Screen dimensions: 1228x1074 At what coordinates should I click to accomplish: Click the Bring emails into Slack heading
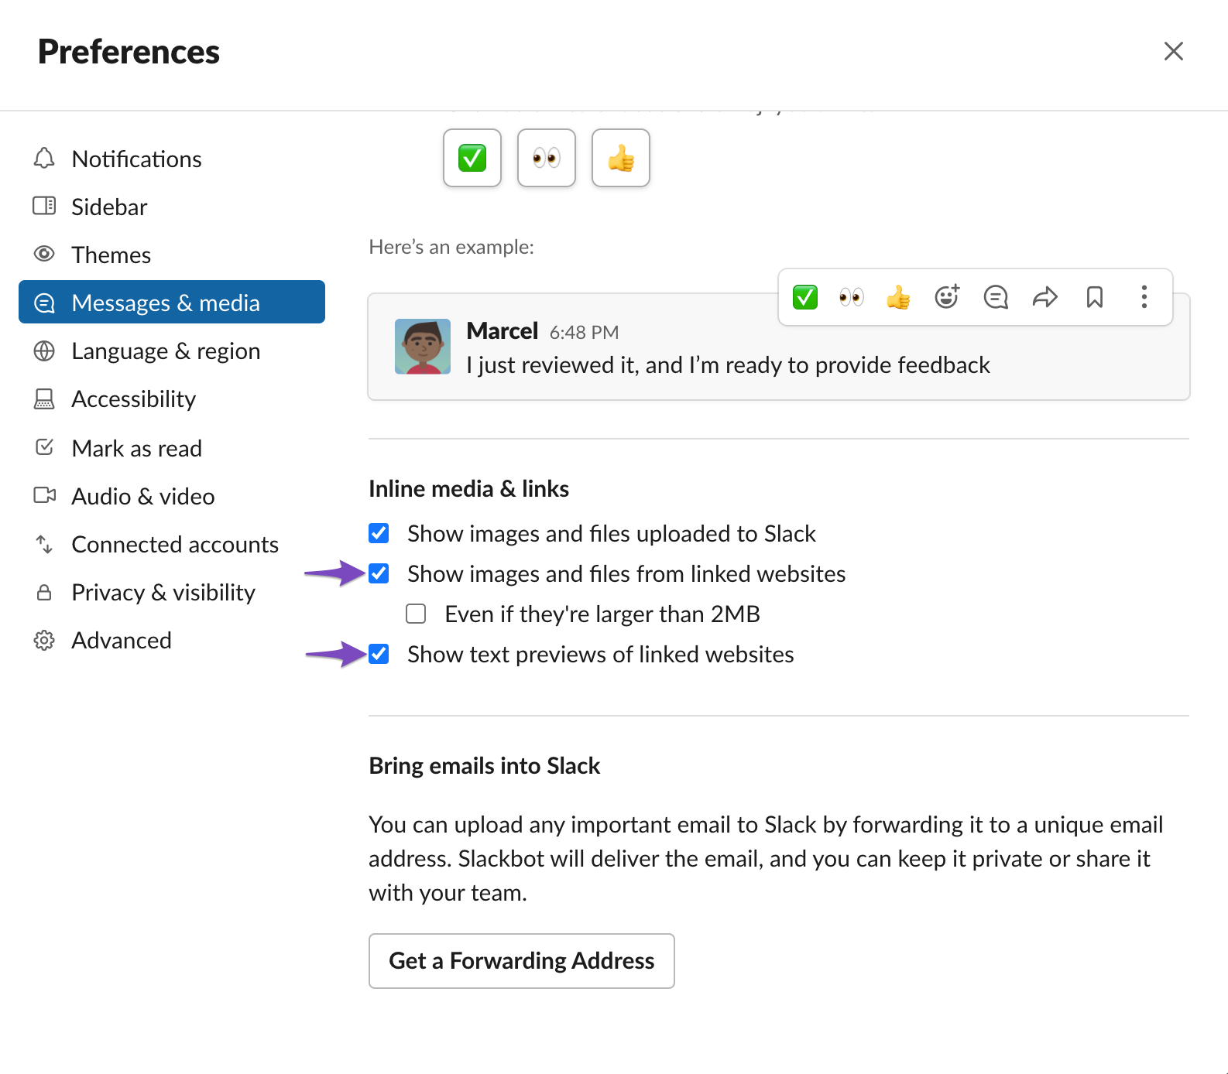click(x=485, y=765)
